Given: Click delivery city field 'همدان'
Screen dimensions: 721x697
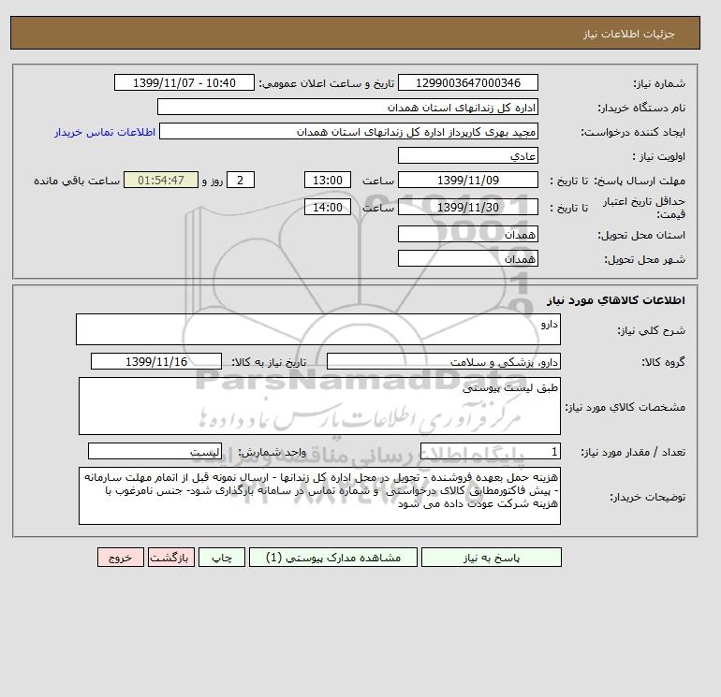Looking at the screenshot, I should pyautogui.click(x=467, y=258).
